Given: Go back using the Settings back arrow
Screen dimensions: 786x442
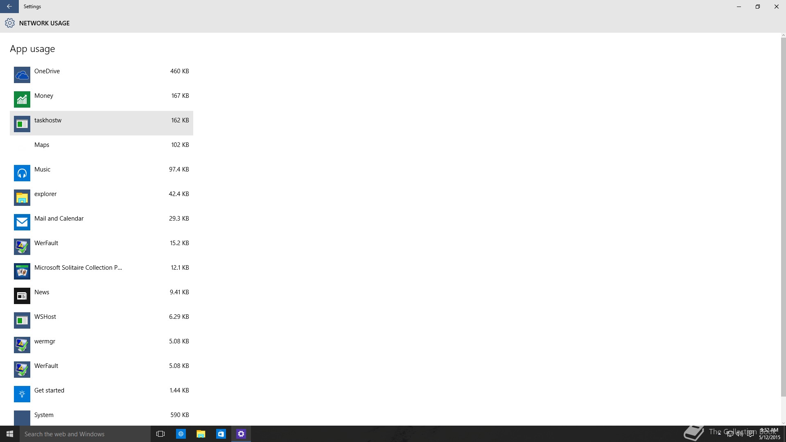Looking at the screenshot, I should click(9, 7).
